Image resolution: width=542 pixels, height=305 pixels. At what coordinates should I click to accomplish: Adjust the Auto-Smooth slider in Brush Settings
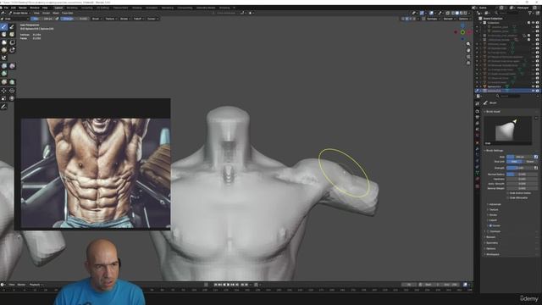click(522, 184)
